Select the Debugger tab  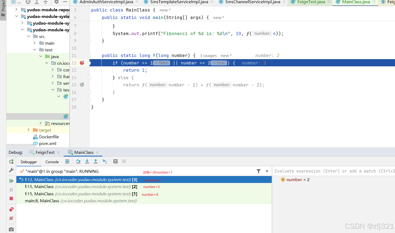pos(29,162)
